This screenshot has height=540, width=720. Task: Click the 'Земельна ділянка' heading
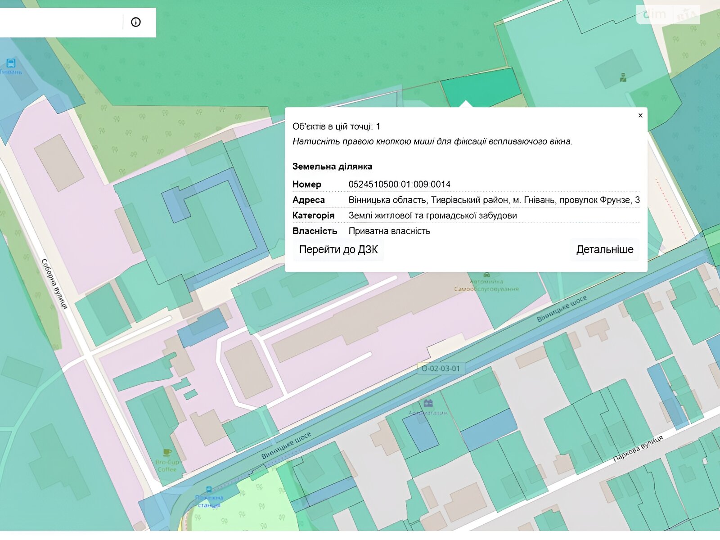[x=332, y=166]
